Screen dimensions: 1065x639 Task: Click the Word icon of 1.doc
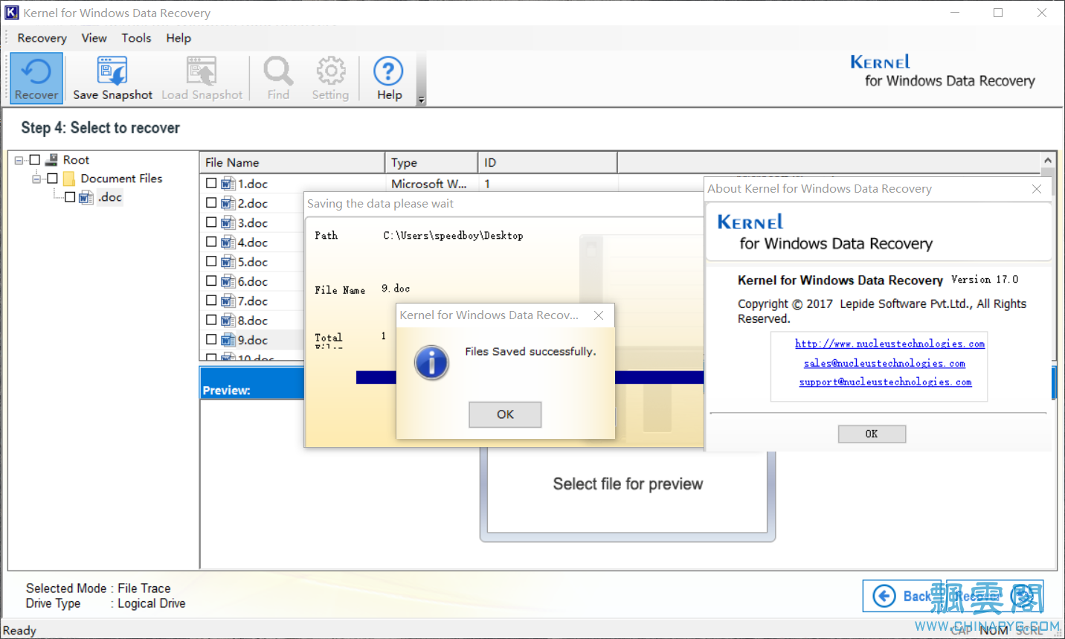[228, 184]
